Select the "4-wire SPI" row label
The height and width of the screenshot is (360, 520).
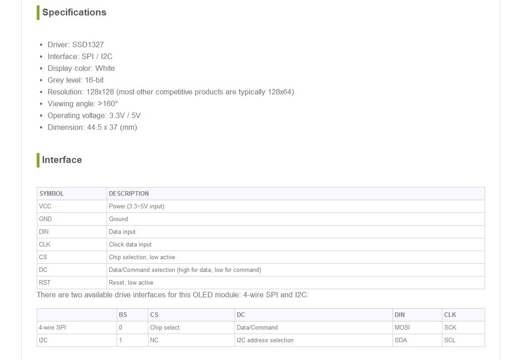point(52,327)
